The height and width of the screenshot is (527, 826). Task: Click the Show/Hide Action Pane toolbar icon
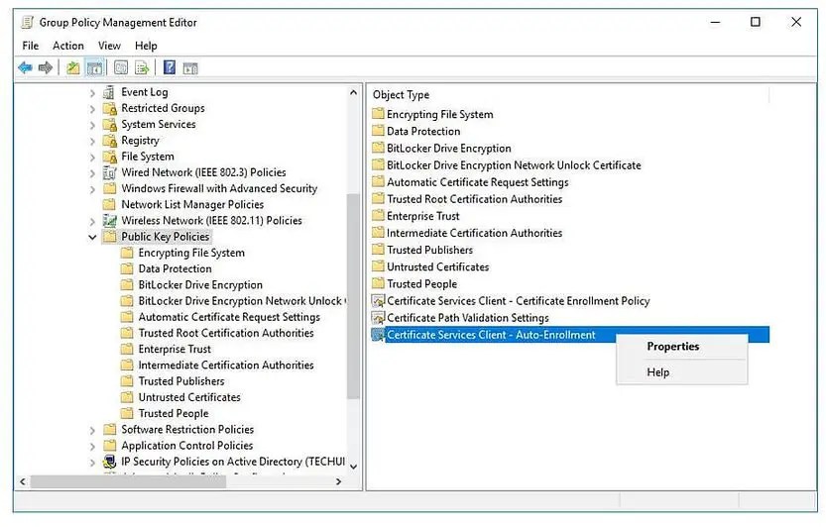pos(190,67)
